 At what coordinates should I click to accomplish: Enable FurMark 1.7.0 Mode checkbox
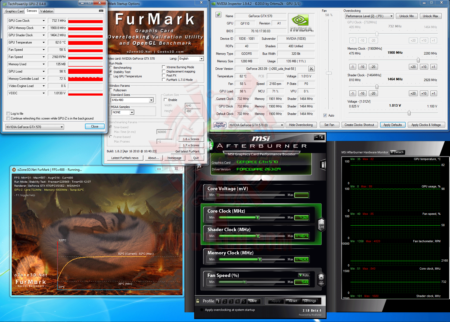pos(164,80)
